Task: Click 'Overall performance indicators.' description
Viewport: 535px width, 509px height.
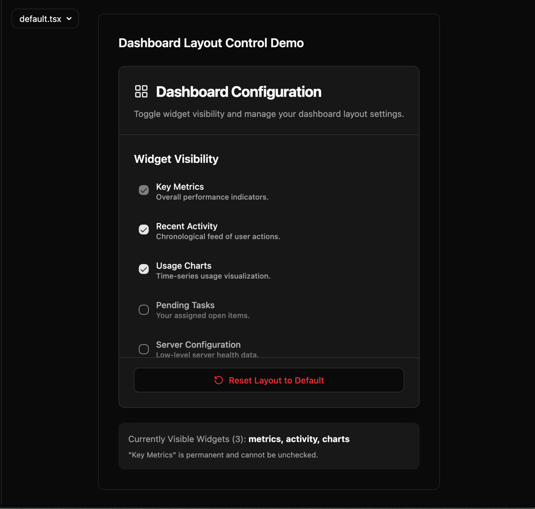Action: 212,197
